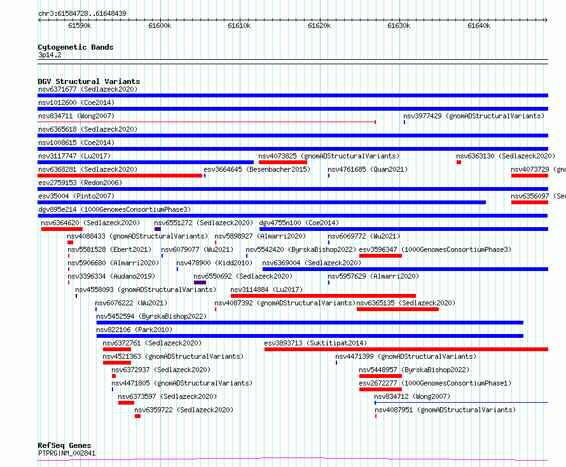Open nsv6076222 (Wu2021) variant

[131, 303]
